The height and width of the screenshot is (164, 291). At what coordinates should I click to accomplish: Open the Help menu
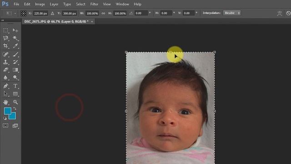click(137, 4)
